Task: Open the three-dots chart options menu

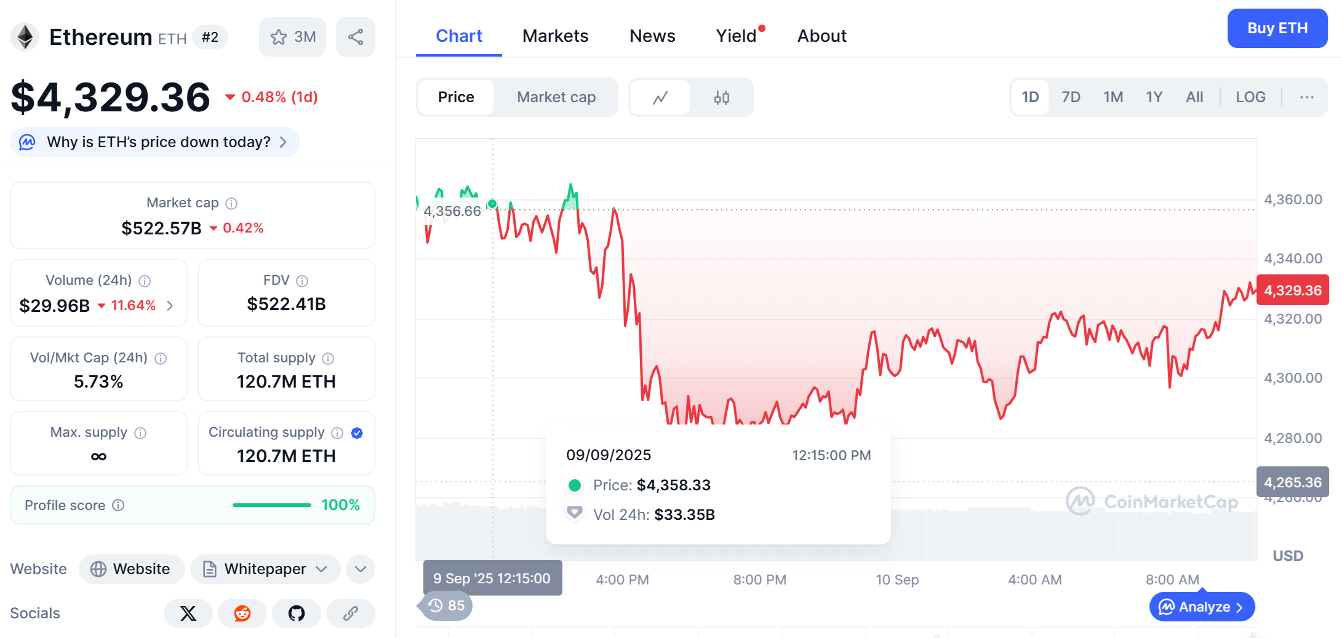Action: (1307, 97)
